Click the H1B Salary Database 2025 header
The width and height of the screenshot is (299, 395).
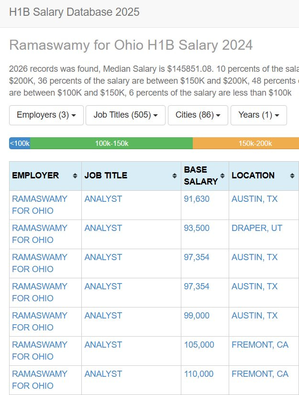click(x=74, y=12)
